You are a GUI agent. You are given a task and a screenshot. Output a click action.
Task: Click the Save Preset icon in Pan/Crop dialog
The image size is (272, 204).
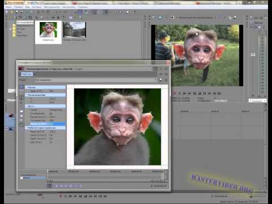point(160,80)
